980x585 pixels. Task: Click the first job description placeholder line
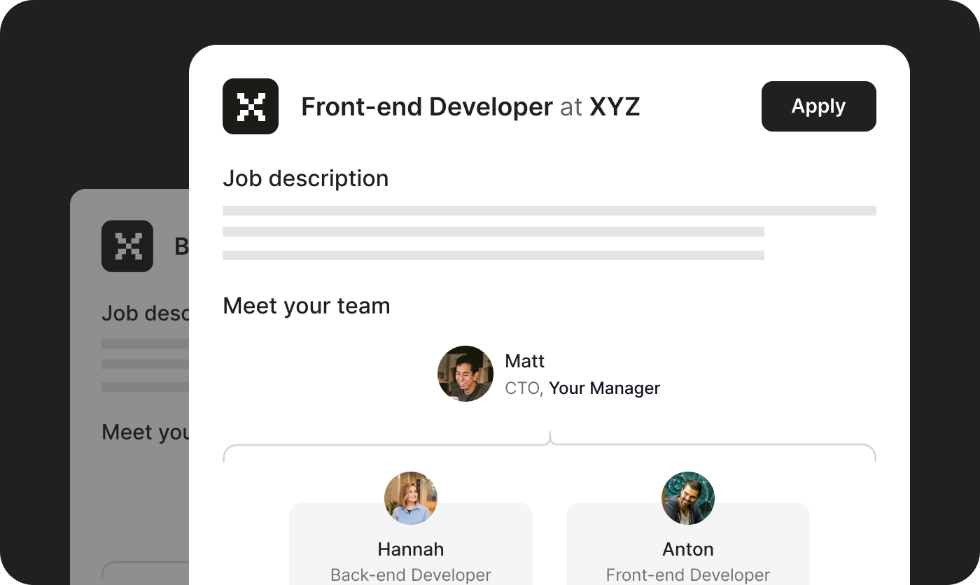[549, 211]
